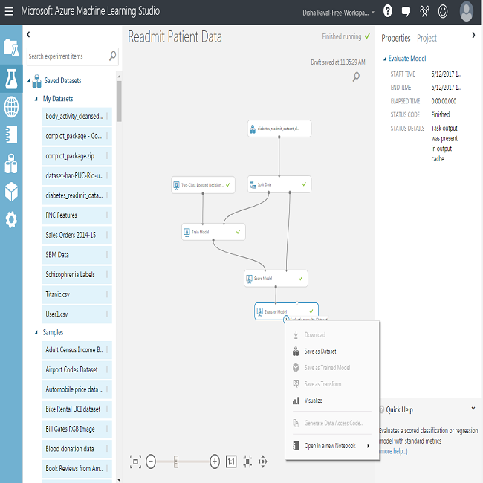Collapse the right Properties pane
The image size is (483, 483).
[473, 35]
